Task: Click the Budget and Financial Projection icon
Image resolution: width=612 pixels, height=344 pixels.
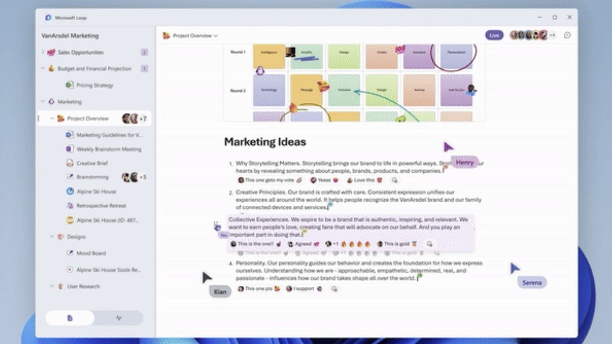Action: (51, 69)
